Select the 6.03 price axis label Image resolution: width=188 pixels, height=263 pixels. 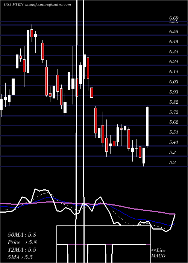[x=174, y=82]
